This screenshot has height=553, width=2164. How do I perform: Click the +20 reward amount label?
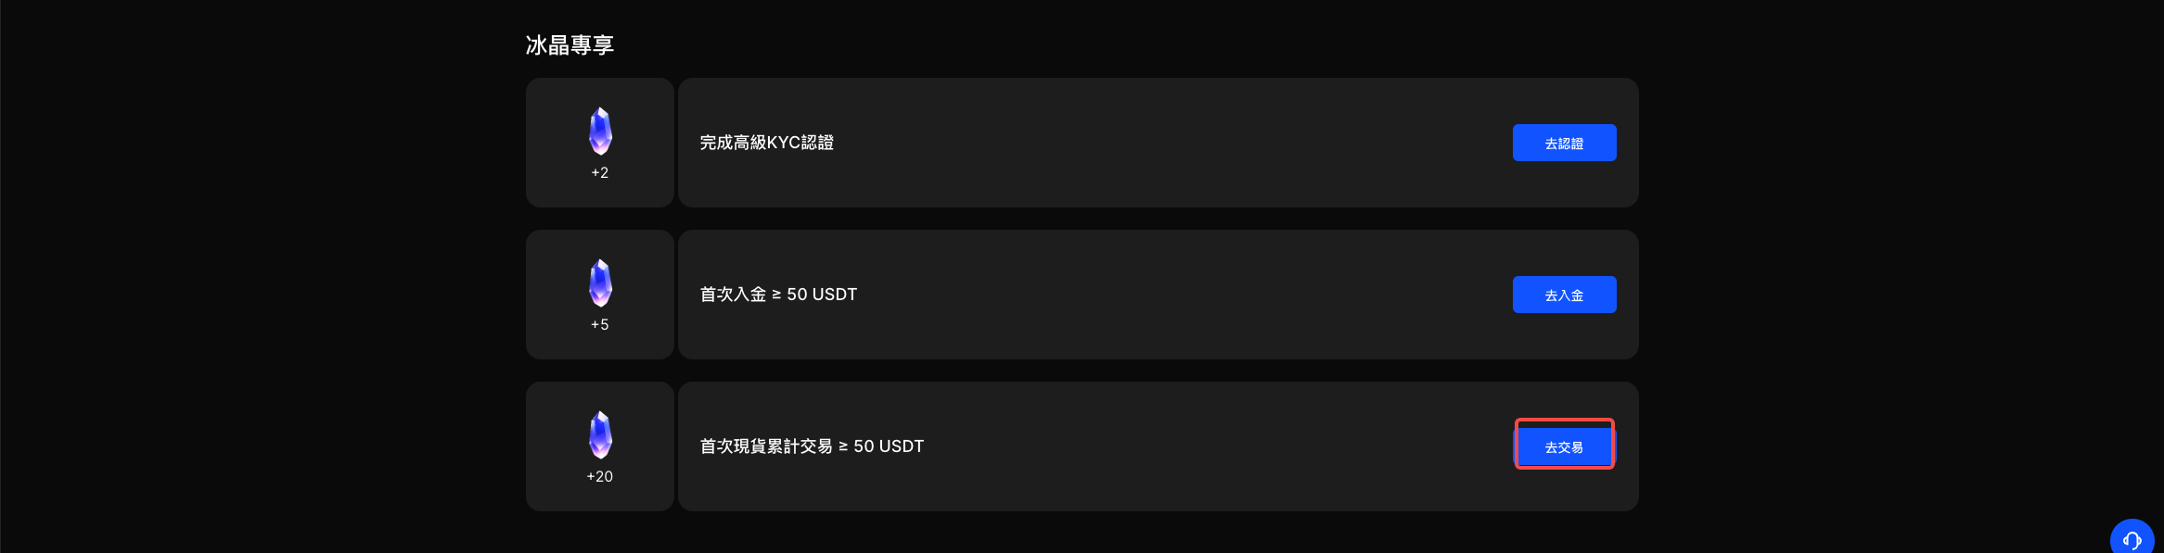click(600, 477)
